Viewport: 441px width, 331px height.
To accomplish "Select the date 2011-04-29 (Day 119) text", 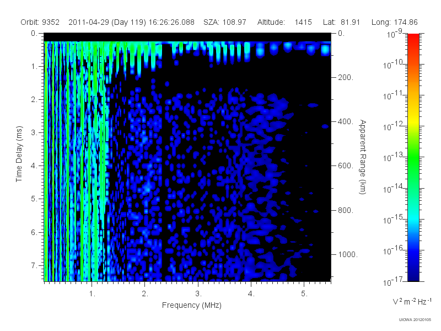I will pos(107,23).
